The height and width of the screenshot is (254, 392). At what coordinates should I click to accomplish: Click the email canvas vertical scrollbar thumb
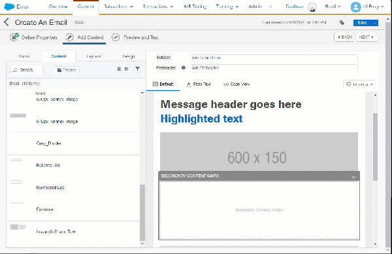point(375,147)
